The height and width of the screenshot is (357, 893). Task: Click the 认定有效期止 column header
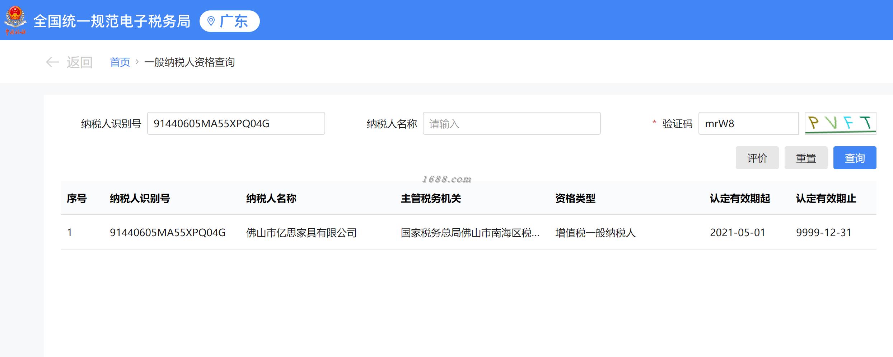pyautogui.click(x=826, y=198)
